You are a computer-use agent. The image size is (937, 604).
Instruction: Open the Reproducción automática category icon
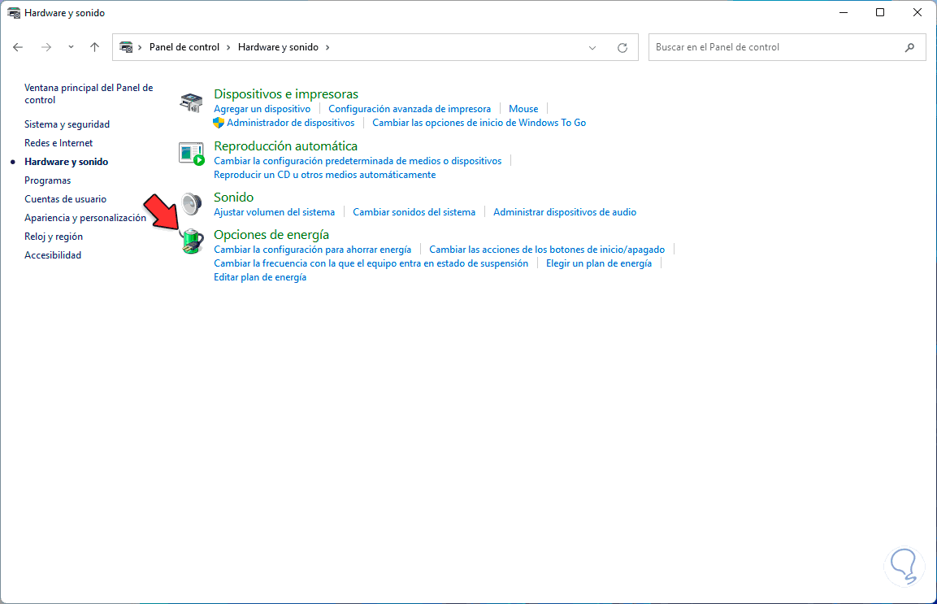click(x=191, y=154)
